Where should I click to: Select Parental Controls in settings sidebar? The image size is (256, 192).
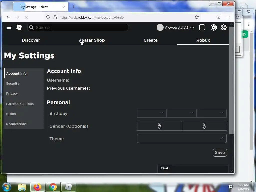pos(24,104)
